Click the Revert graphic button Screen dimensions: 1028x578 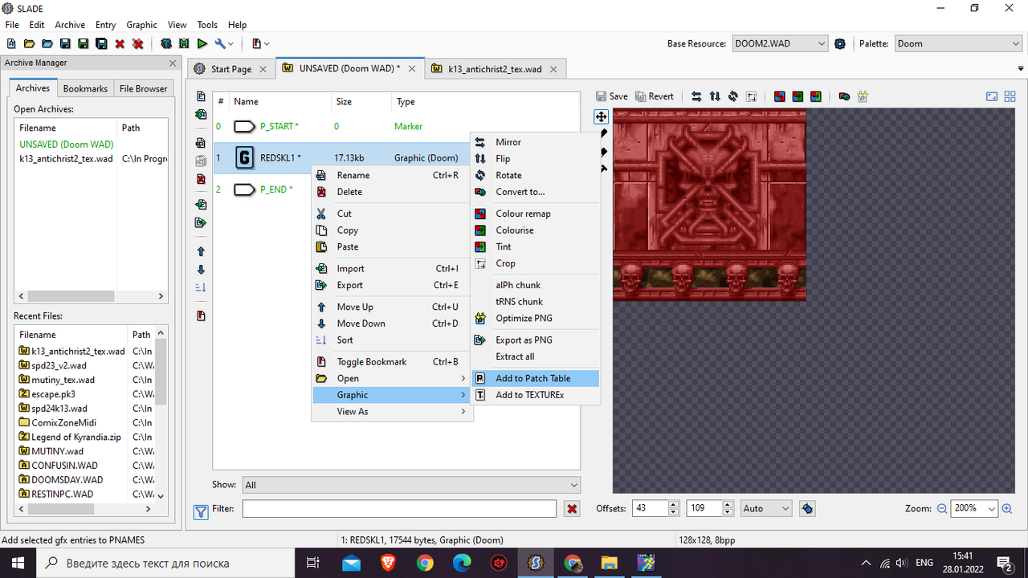pyautogui.click(x=655, y=96)
